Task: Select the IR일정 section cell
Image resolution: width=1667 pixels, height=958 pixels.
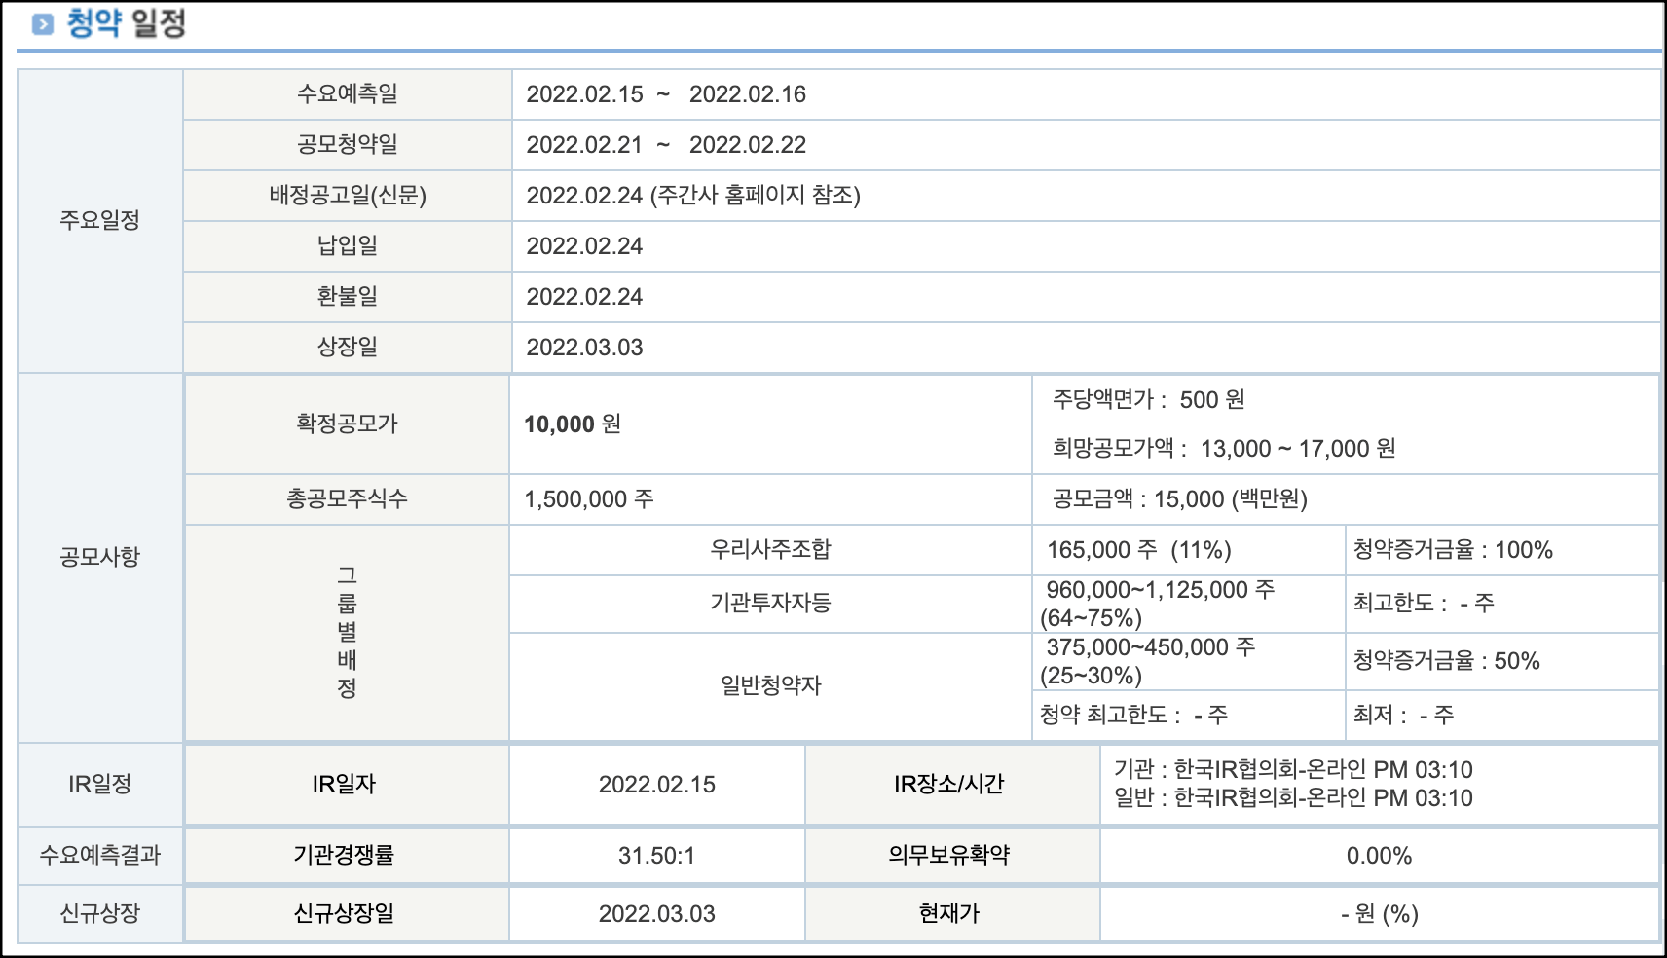Action: (x=100, y=785)
